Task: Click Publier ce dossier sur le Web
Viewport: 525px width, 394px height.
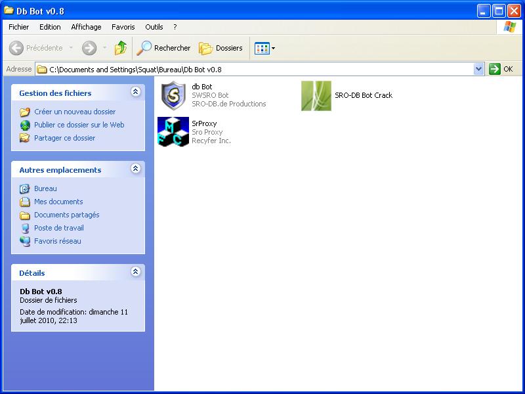Action: click(79, 125)
